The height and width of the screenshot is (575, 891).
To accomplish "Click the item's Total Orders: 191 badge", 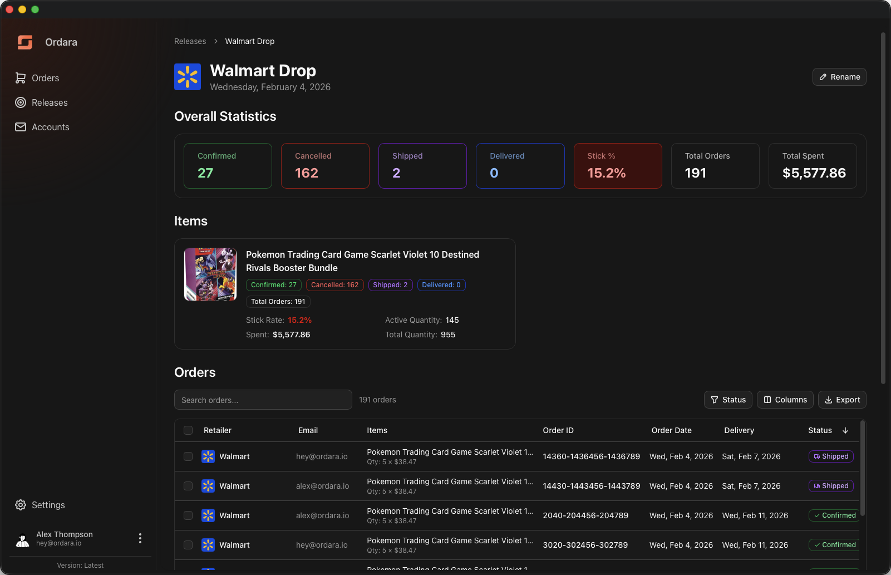I will 278,302.
